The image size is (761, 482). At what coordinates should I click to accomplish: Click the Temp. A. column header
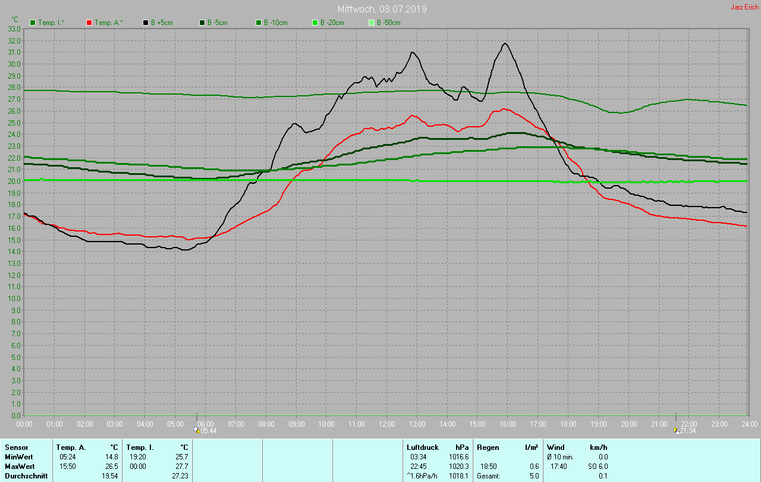point(71,447)
